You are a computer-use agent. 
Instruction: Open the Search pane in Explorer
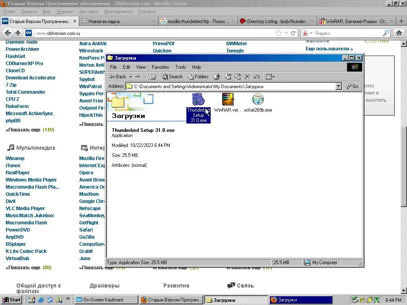pyautogui.click(x=172, y=77)
